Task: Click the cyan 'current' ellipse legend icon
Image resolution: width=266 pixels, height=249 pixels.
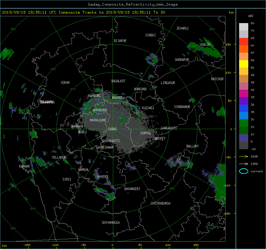Action: click(x=244, y=171)
